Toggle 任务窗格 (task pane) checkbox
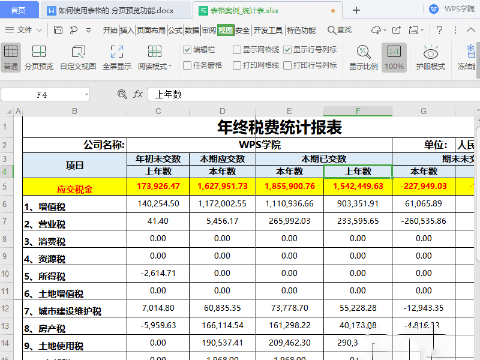The height and width of the screenshot is (360, 480). 187,65
